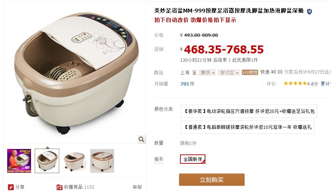Click the 123时效 delivery badge
Viewport: 331px width, 193px height.
pos(250,73)
